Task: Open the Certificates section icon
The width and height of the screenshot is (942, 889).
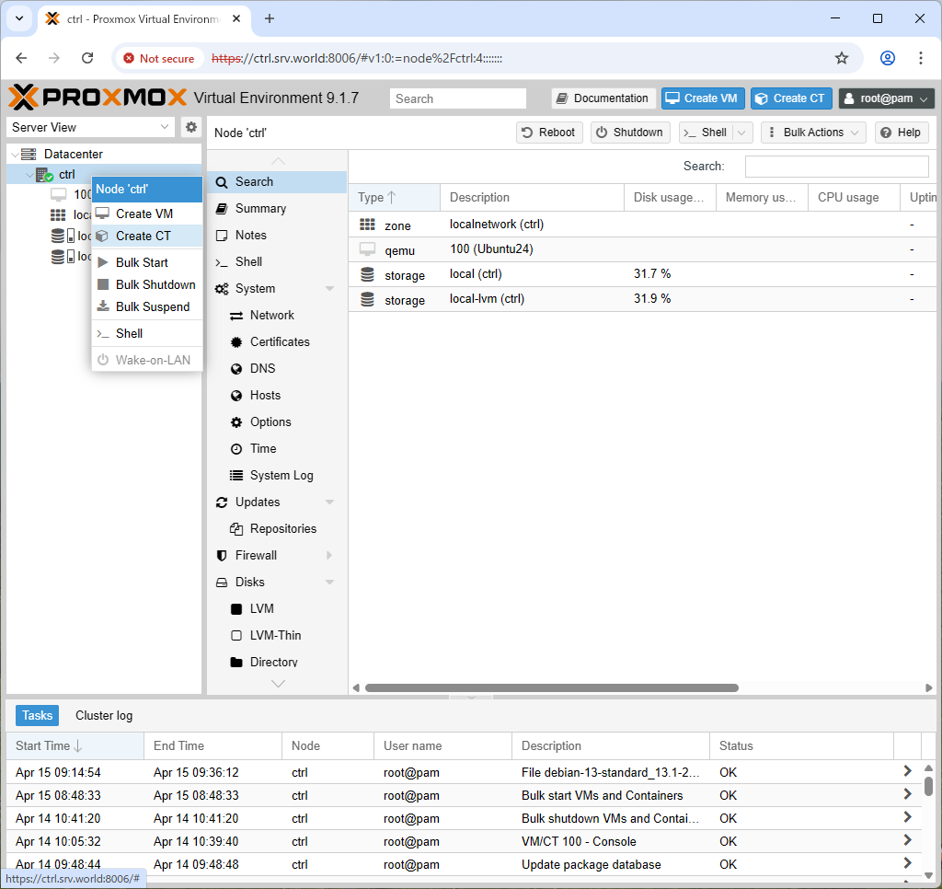Action: 236,342
